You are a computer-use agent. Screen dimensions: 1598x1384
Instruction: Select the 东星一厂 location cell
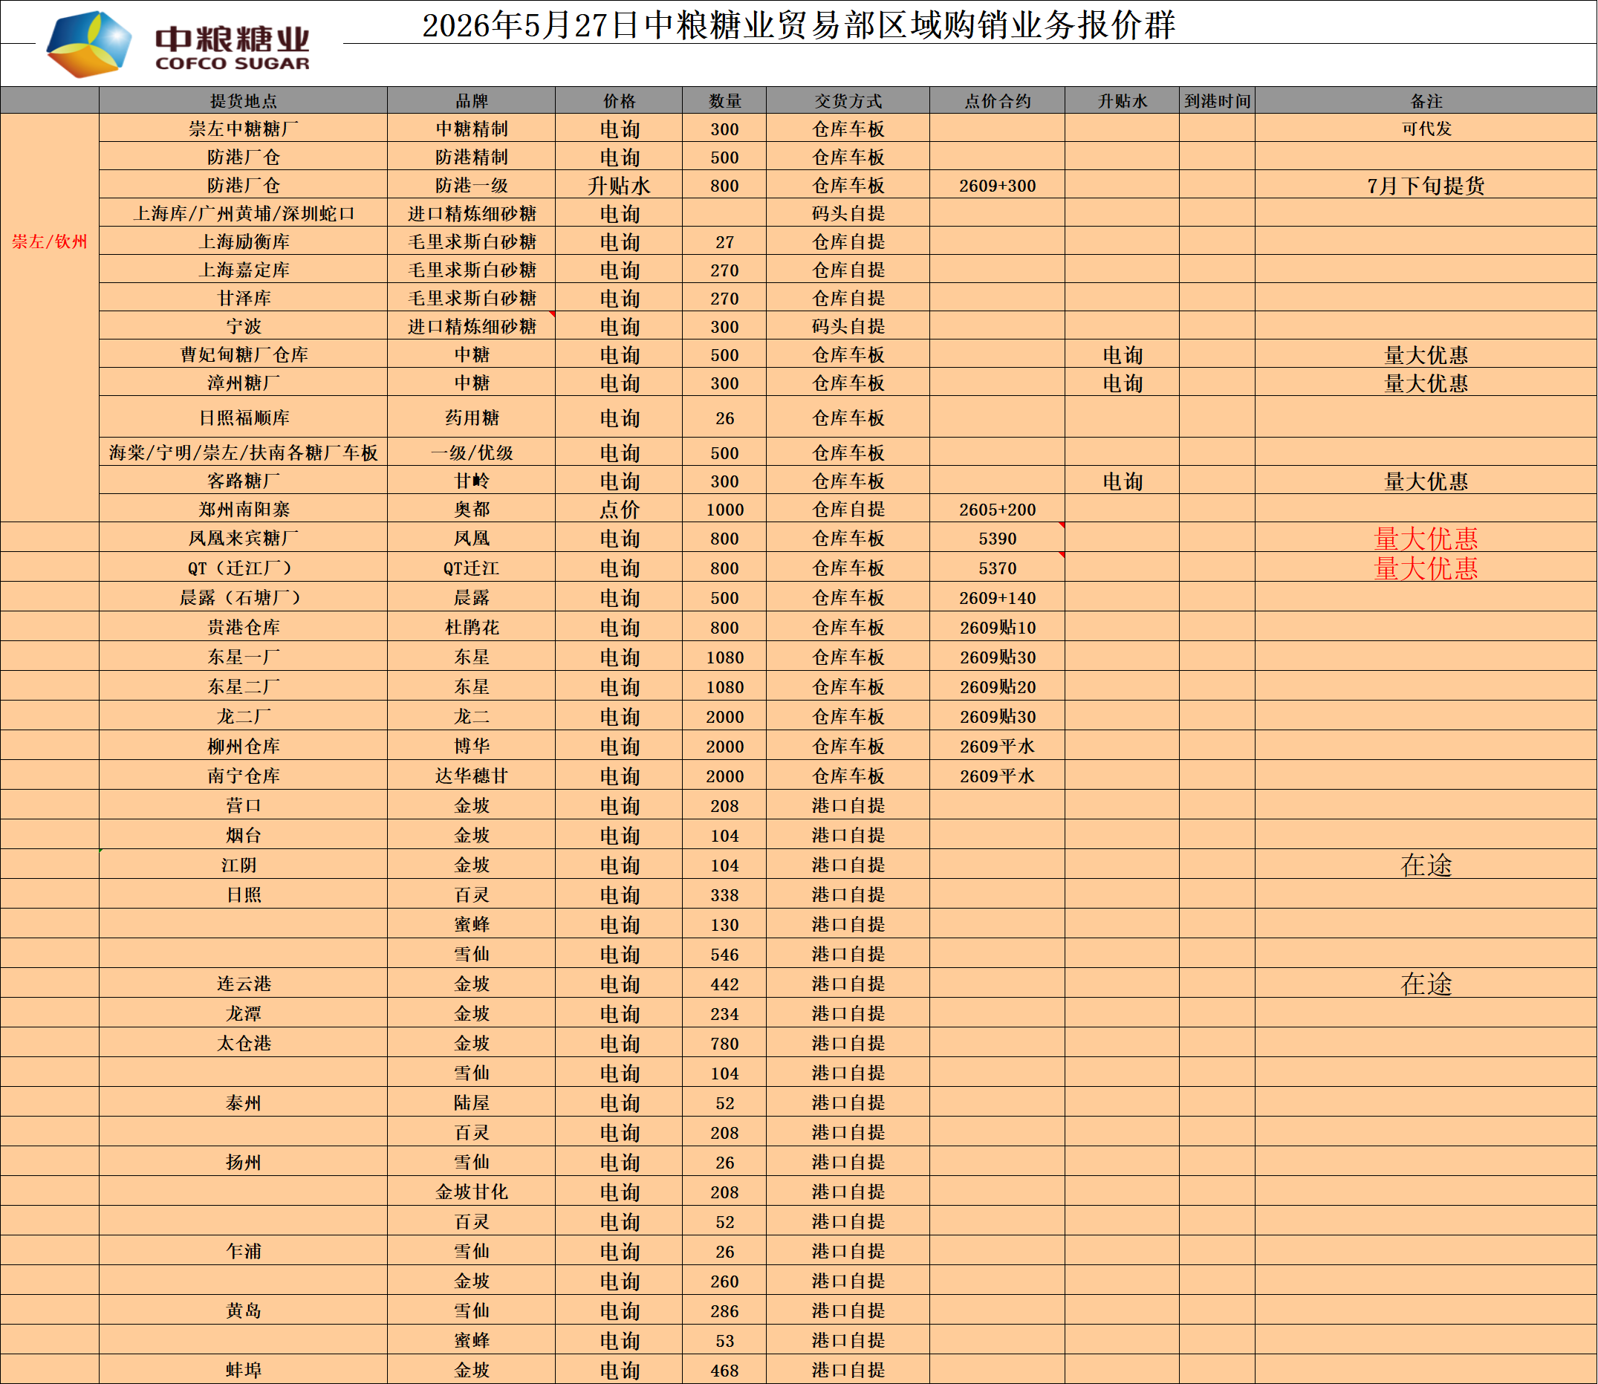tap(243, 657)
